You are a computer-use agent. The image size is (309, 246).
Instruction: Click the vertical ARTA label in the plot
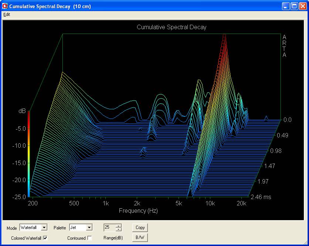pyautogui.click(x=284, y=46)
